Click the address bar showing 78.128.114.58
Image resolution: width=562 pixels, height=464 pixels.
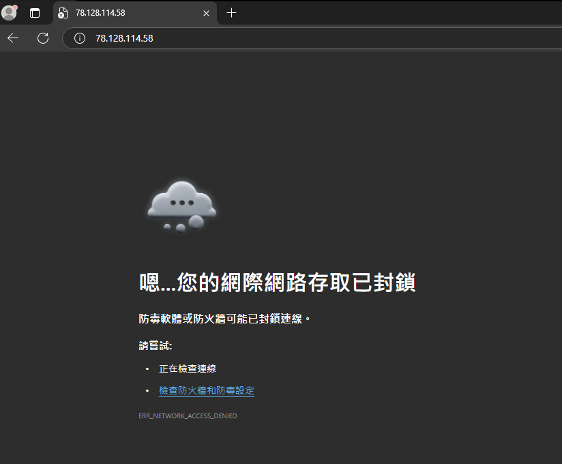(273, 38)
